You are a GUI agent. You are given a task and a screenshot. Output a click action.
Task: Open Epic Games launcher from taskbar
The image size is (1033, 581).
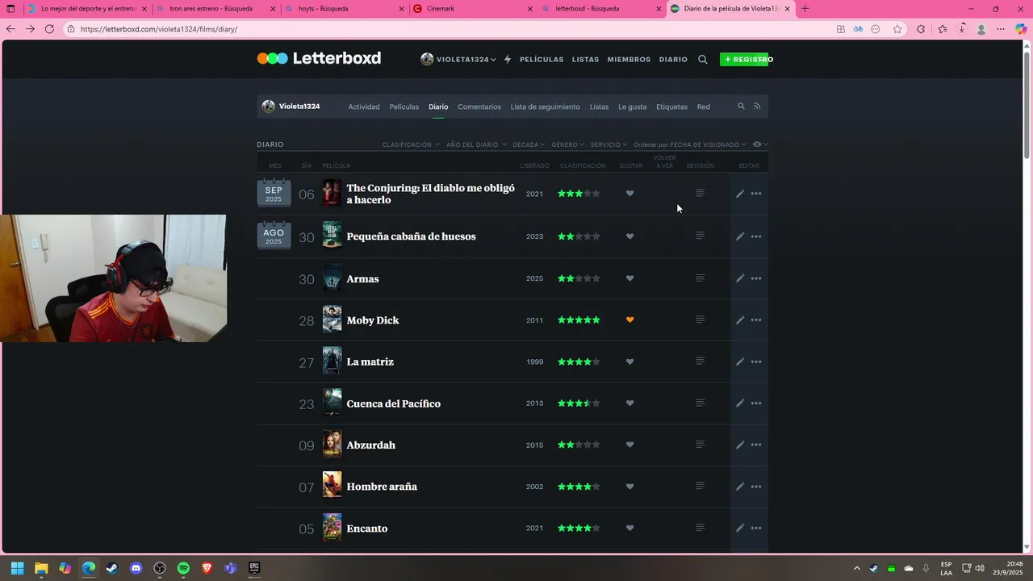click(254, 568)
